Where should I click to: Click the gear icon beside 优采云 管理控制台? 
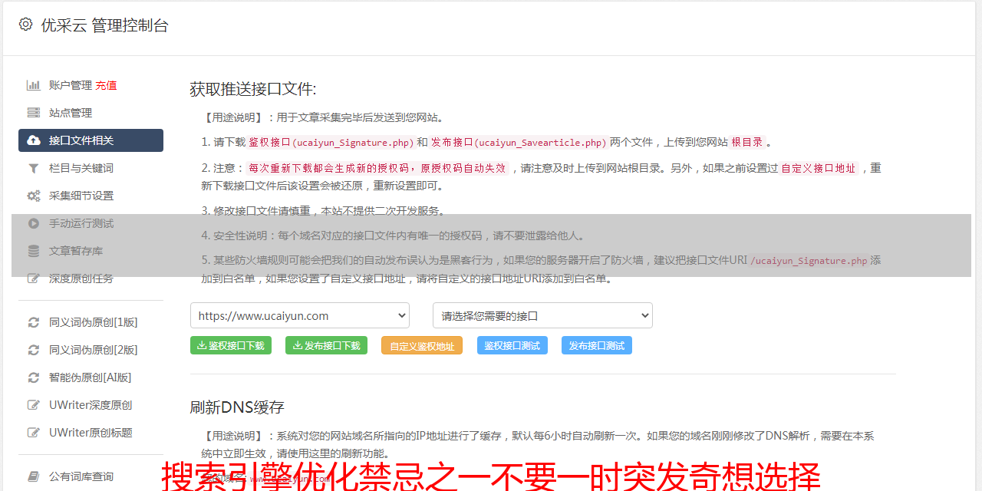pos(25,25)
